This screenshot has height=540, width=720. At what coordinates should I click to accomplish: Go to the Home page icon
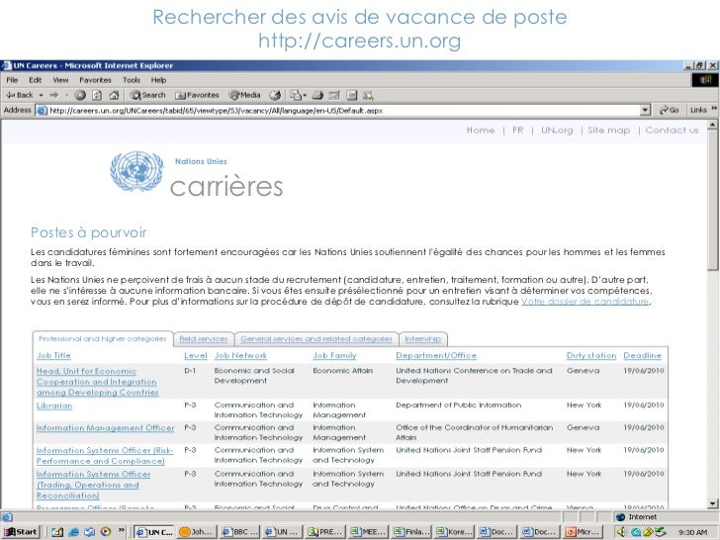(114, 95)
